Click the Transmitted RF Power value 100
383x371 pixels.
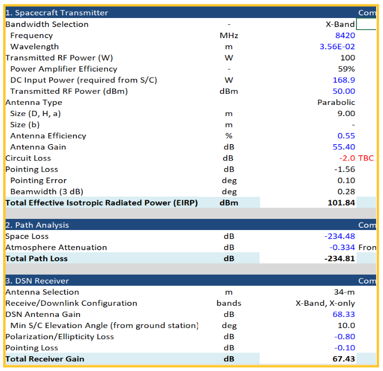(x=348, y=58)
